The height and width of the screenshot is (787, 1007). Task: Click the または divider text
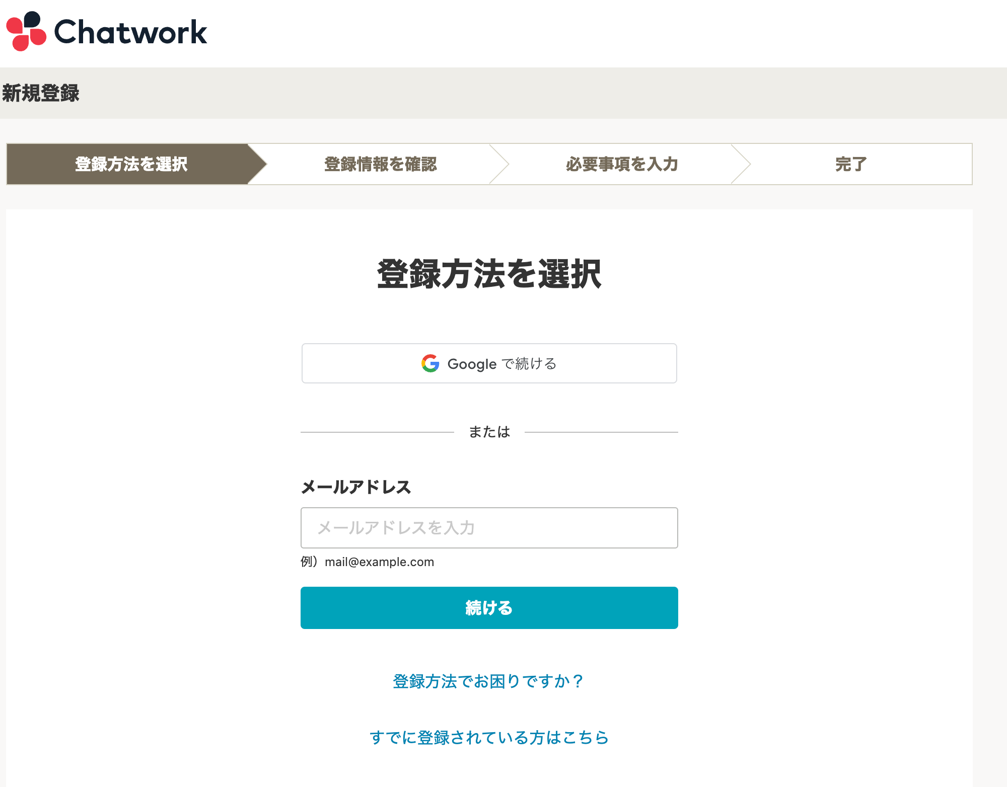pos(489,432)
